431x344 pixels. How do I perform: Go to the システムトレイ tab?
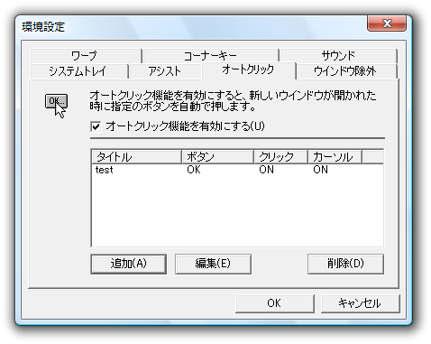coord(78,71)
